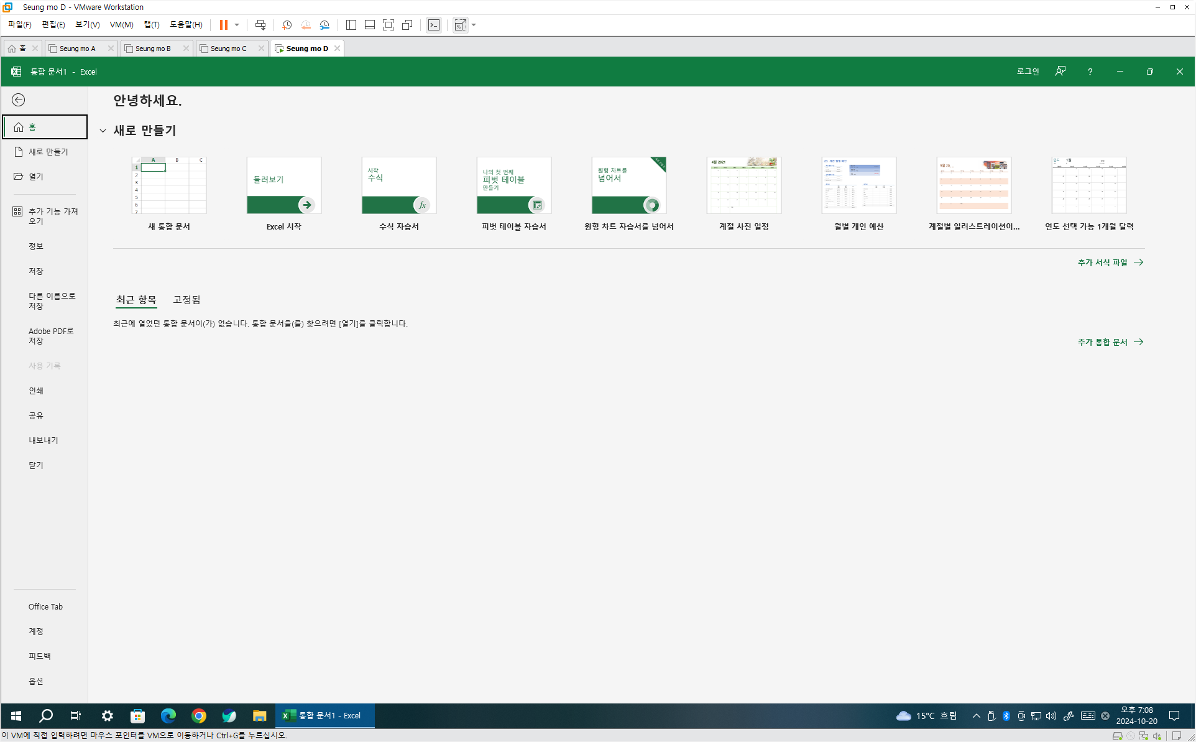Enter VMware full screen mode icon
This screenshot has height=742, width=1196.
pos(389,25)
